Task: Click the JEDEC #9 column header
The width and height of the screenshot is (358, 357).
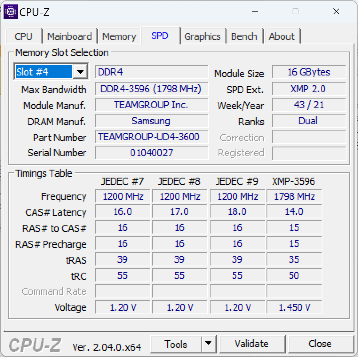Action: click(237, 181)
